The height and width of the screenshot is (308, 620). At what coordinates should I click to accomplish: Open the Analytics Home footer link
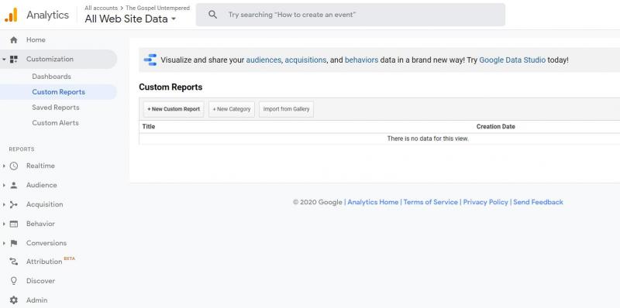point(373,202)
